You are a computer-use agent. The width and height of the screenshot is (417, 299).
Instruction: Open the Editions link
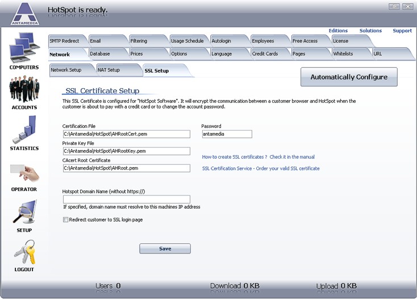[x=338, y=31]
